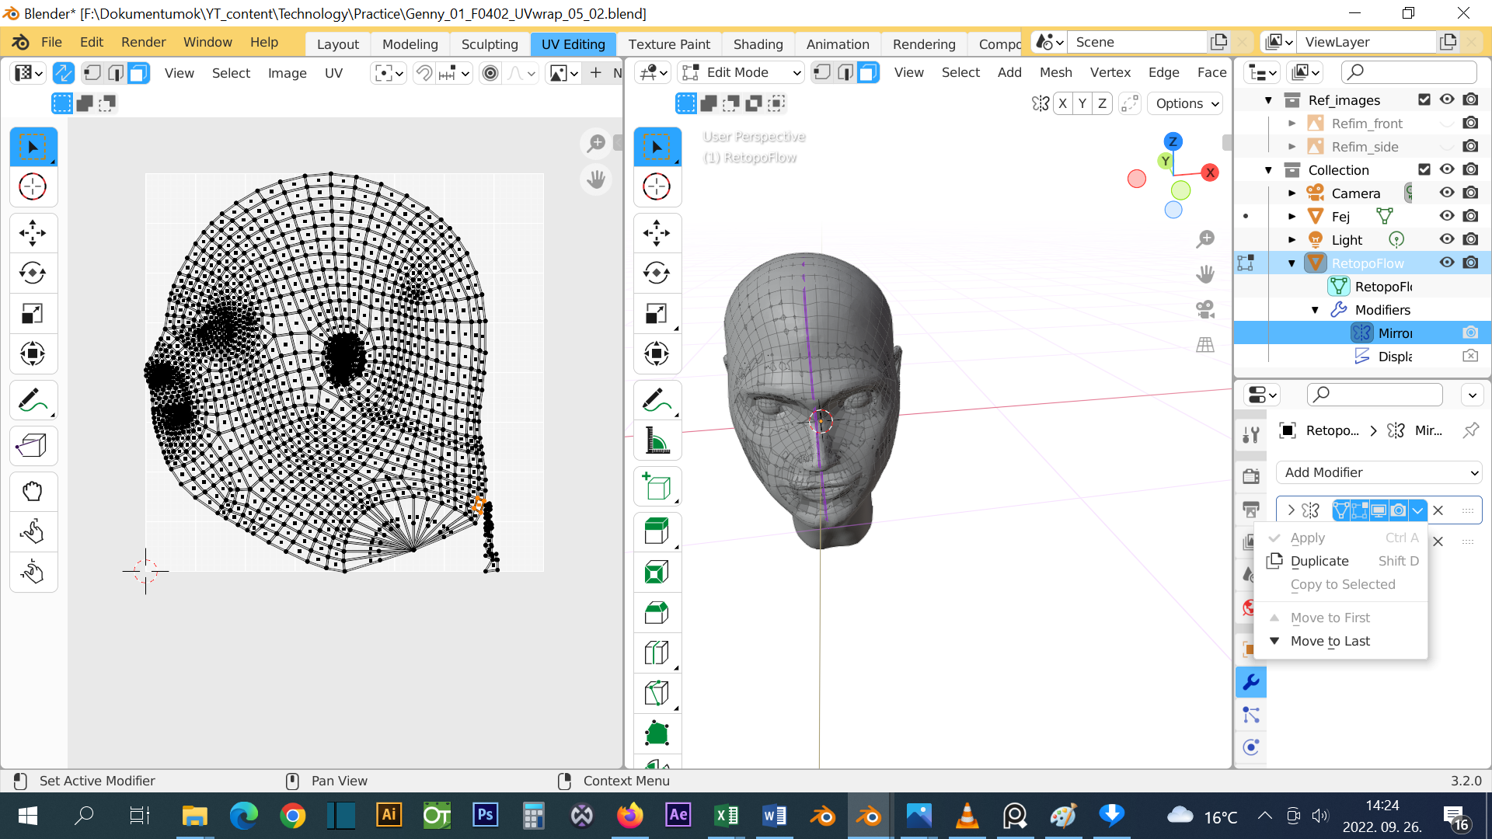
Task: Select the Measure tool in 3D viewport
Action: (x=657, y=440)
